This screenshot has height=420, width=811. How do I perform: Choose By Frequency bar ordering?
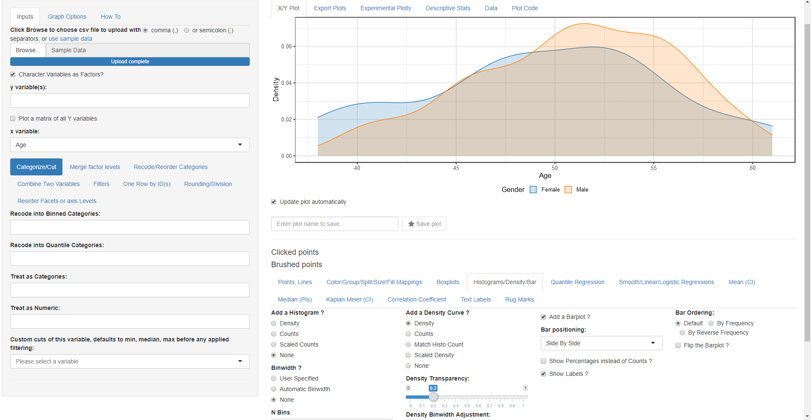click(x=711, y=323)
